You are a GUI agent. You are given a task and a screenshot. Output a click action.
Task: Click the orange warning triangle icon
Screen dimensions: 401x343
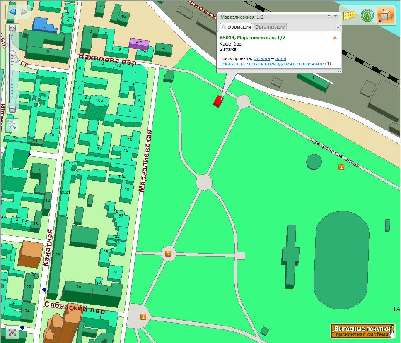pyautogui.click(x=335, y=38)
